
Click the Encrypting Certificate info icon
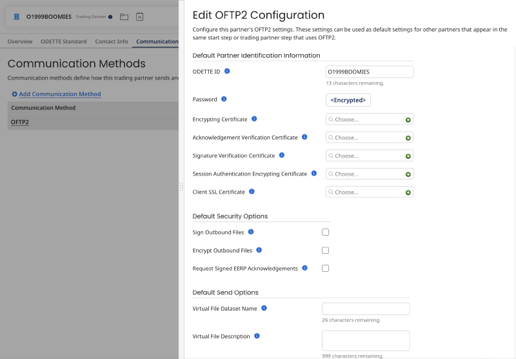[x=254, y=119]
